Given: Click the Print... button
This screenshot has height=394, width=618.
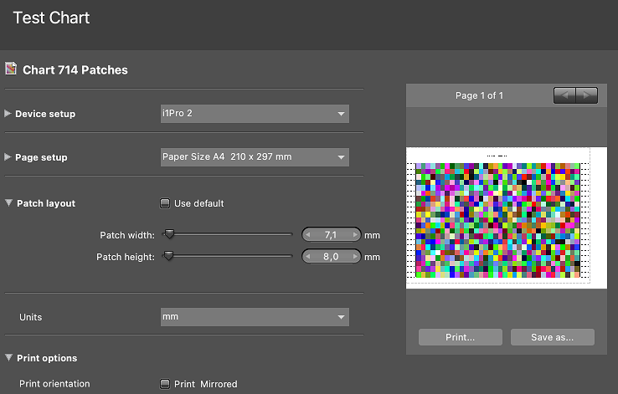Looking at the screenshot, I should click(460, 337).
